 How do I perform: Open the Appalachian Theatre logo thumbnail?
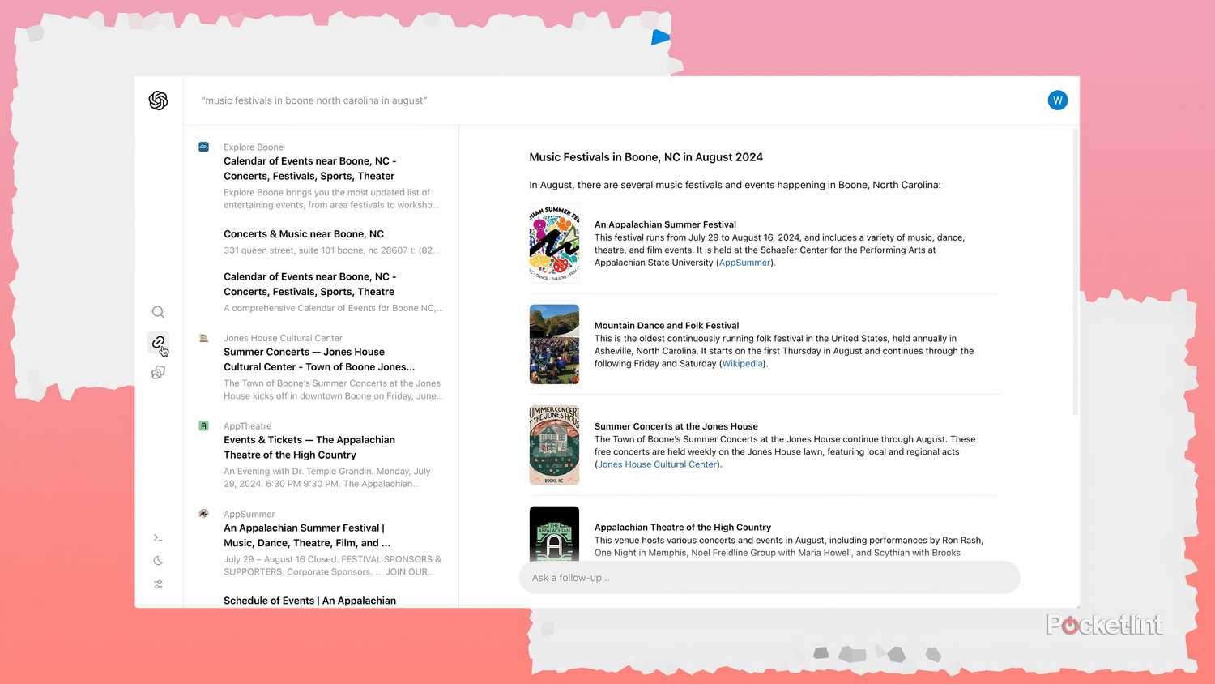coord(554,533)
